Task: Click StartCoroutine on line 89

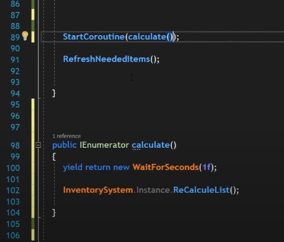Action: pos(94,37)
